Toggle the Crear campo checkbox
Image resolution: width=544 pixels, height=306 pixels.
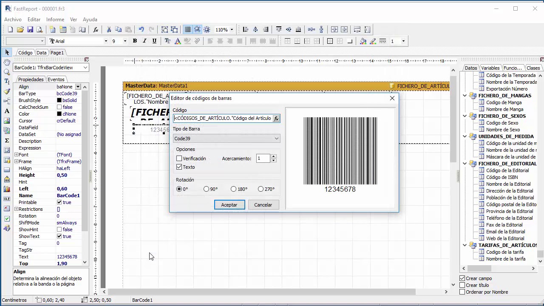point(462,278)
